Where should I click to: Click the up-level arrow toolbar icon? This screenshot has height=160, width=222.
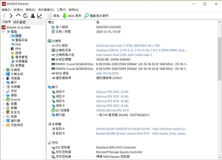point(18,15)
